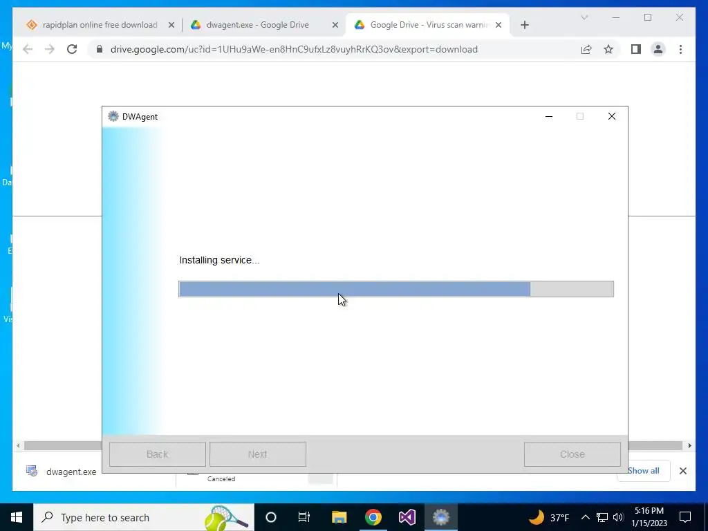Close the rapidplan online free download tab

pyautogui.click(x=171, y=26)
